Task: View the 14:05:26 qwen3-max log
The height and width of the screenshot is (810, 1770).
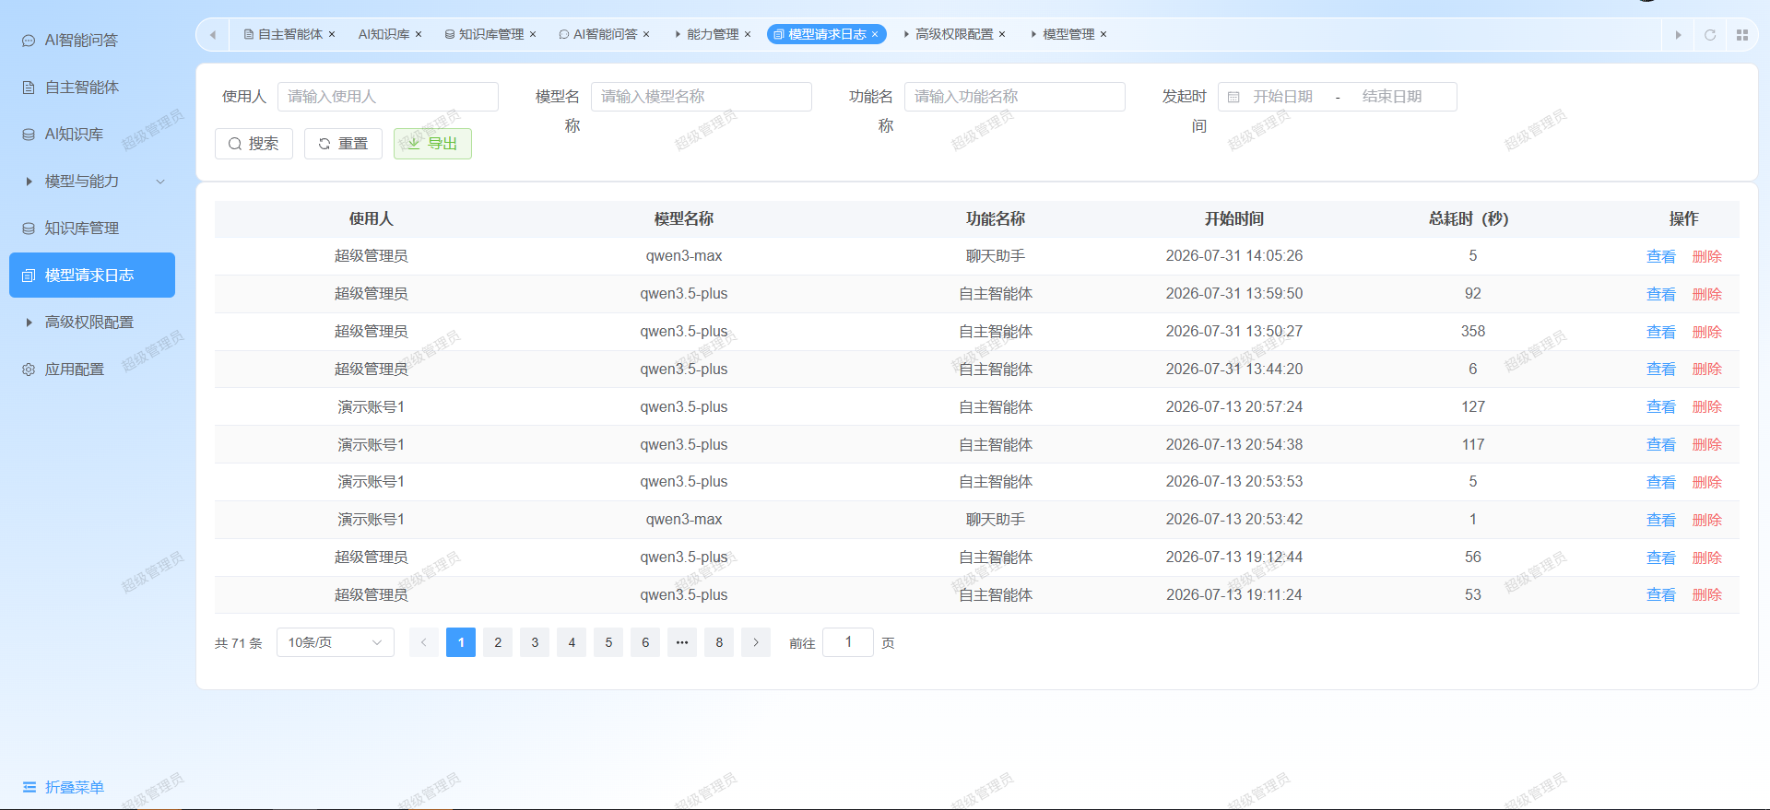Action: pos(1661,257)
